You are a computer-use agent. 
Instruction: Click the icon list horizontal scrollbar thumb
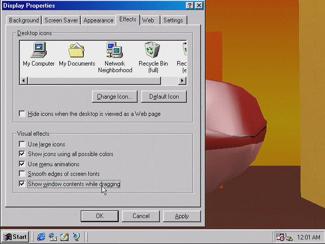pos(94,80)
